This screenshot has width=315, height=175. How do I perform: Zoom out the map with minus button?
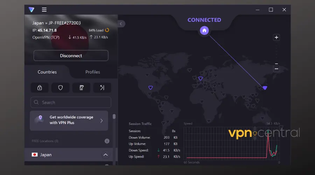(x=276, y=69)
